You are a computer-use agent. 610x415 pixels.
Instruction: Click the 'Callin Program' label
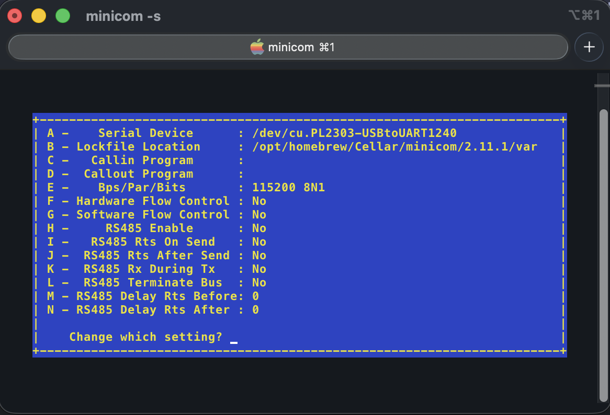click(142, 160)
